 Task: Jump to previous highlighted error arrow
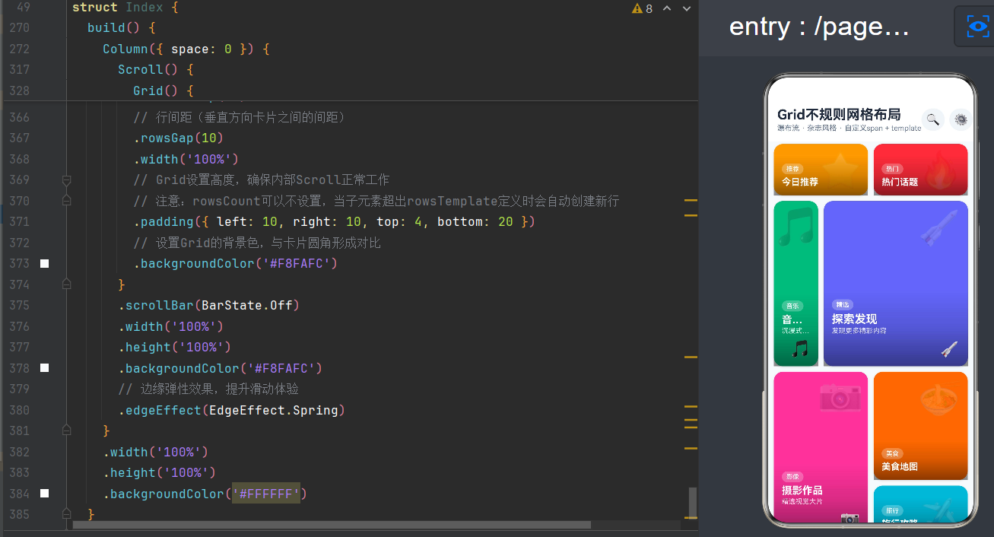[667, 8]
